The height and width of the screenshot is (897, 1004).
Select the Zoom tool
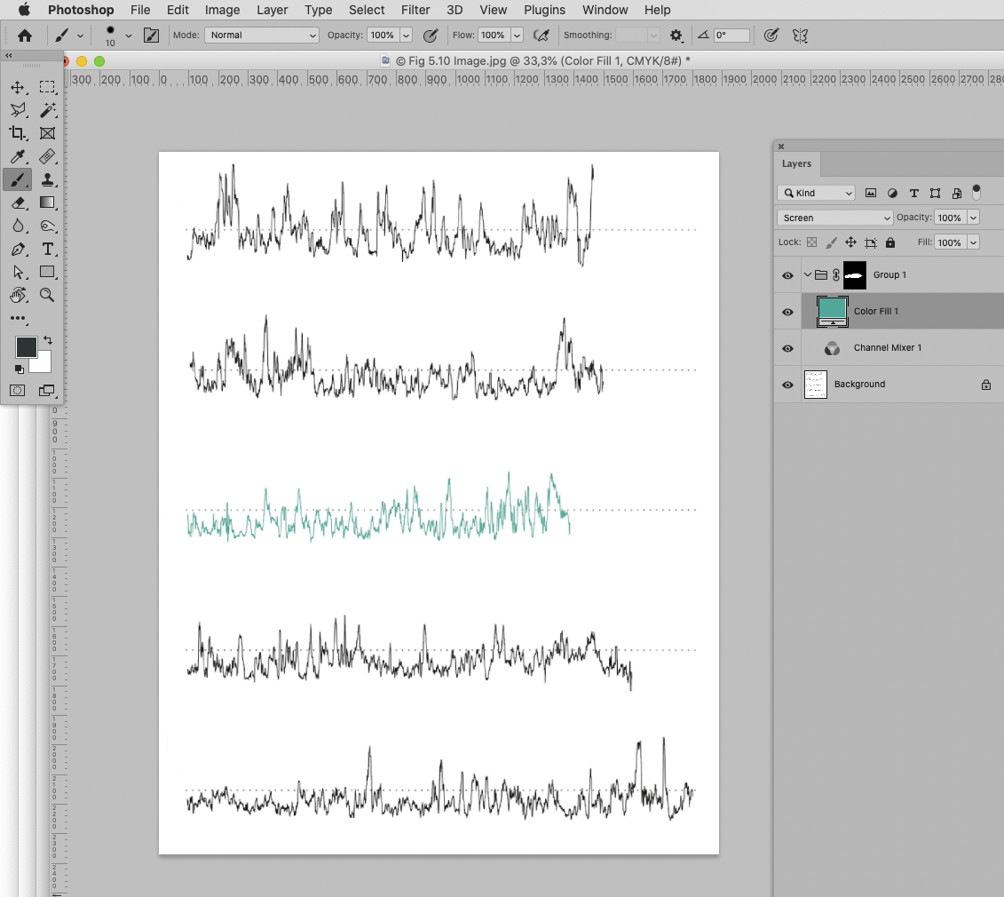(x=48, y=296)
